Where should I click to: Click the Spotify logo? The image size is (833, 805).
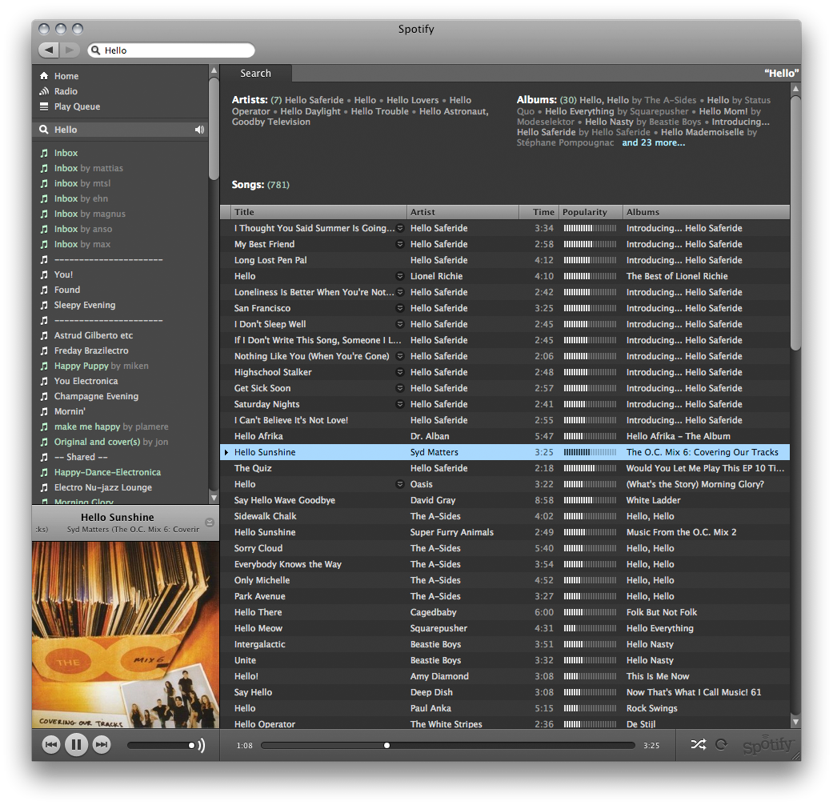(x=768, y=744)
